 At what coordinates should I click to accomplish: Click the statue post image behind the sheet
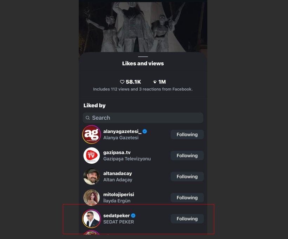pos(143,26)
